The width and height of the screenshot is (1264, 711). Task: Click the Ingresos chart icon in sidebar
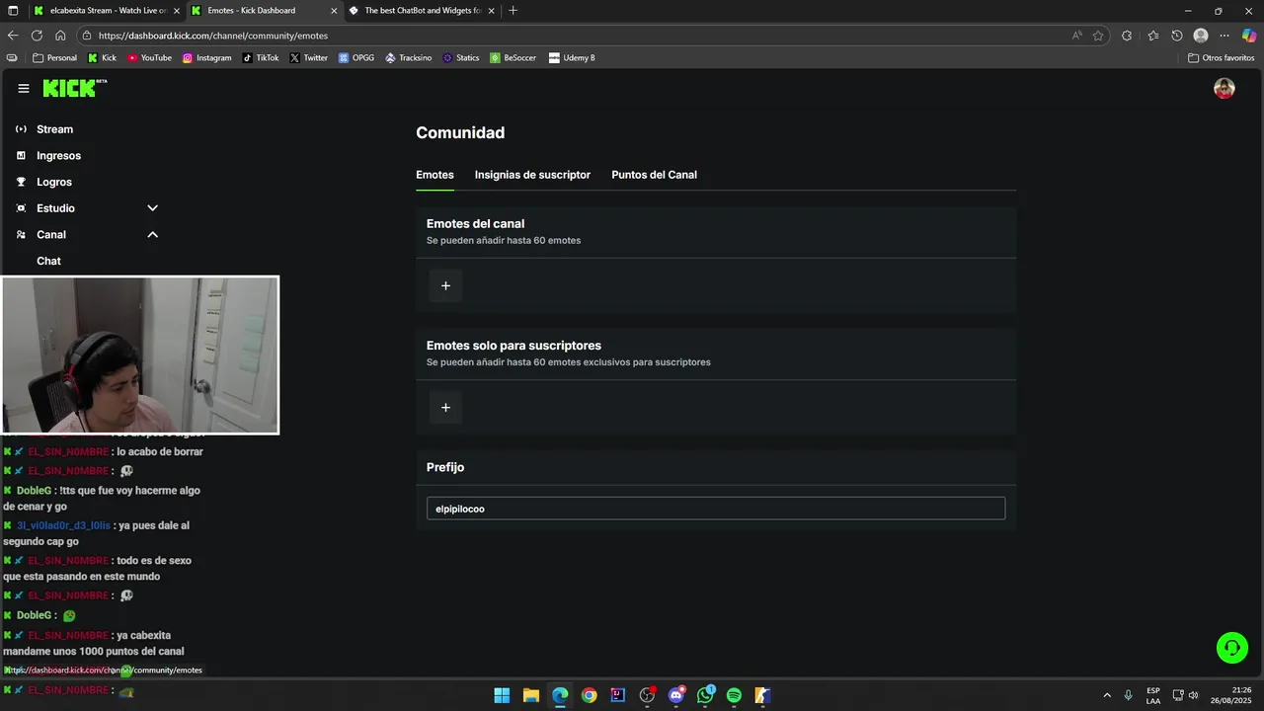pos(21,155)
